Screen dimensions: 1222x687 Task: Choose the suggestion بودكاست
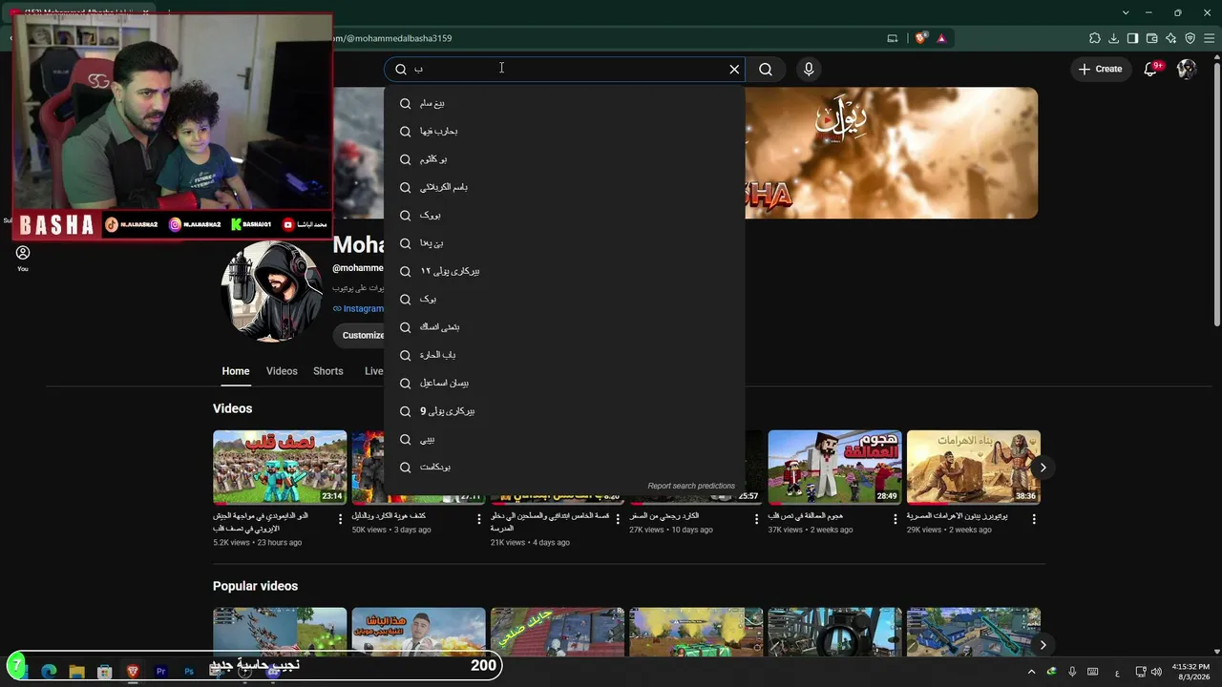tap(564, 467)
